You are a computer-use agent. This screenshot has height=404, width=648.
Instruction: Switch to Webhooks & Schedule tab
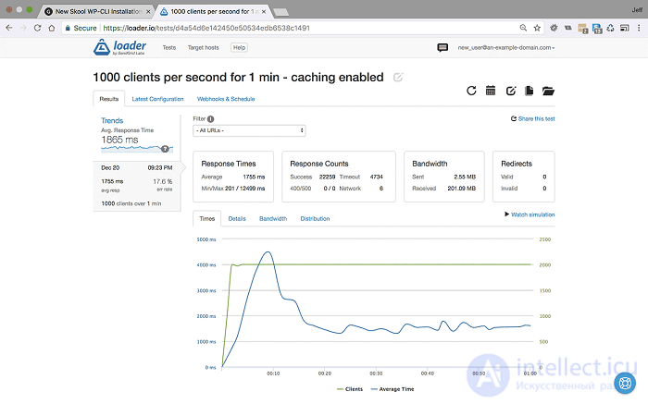(x=226, y=99)
